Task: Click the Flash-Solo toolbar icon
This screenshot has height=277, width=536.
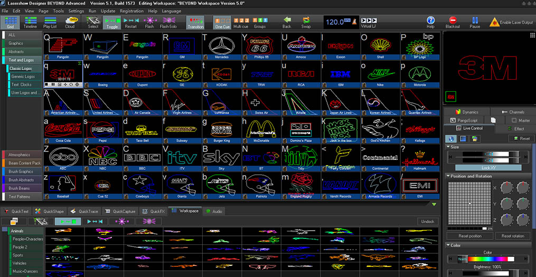Action: pos(168,22)
